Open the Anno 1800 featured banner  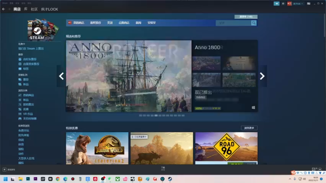click(129, 76)
